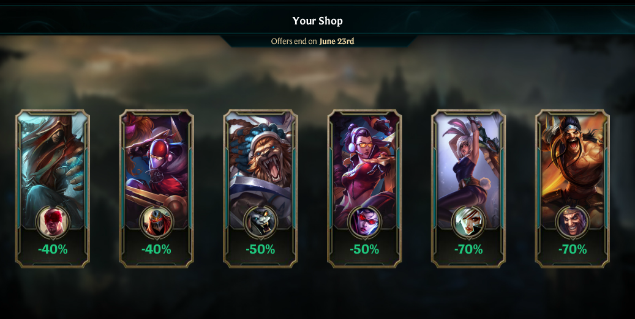635x319 pixels.
Task: Click the -40% discount under Zed
Action: click(156, 249)
